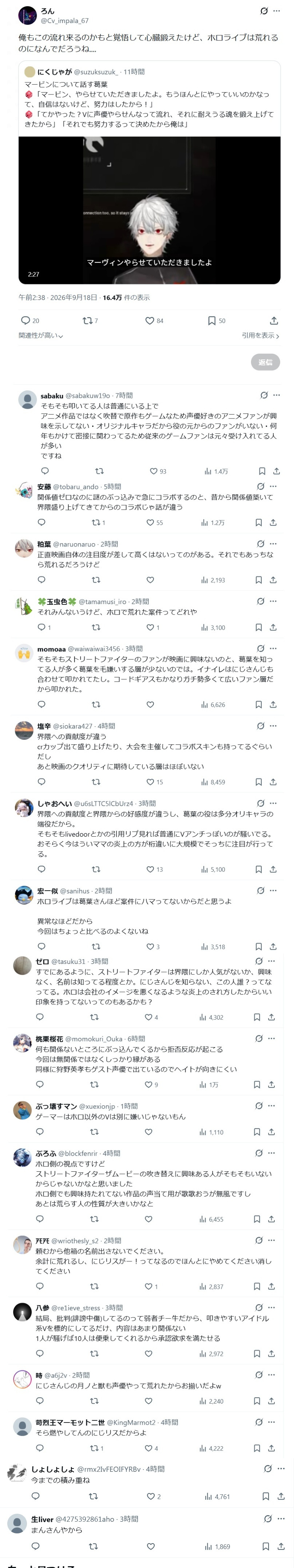Screen dimensions: 294x1568
Task: Open more options on ろん's post
Action: [277, 11]
